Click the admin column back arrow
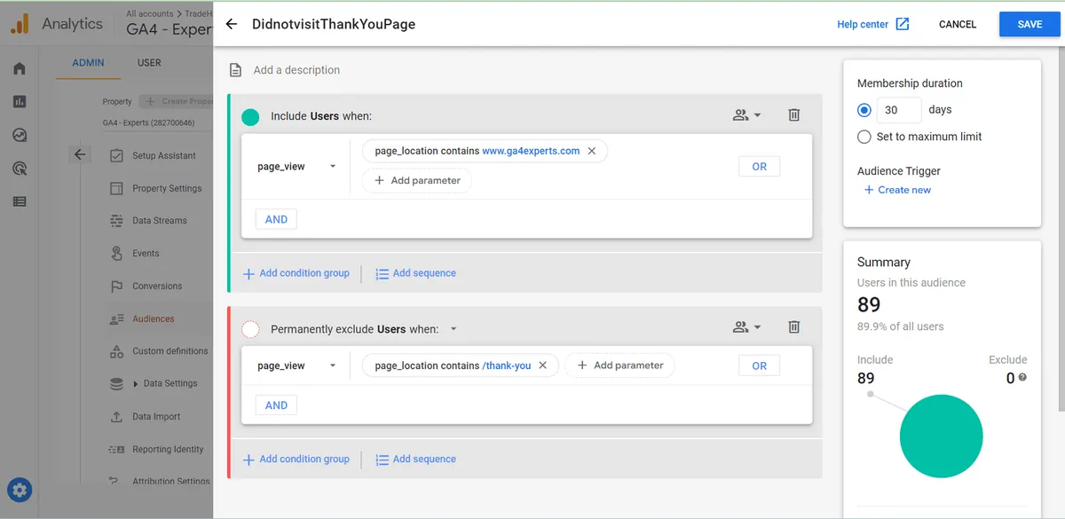The height and width of the screenshot is (519, 1065). [80, 154]
